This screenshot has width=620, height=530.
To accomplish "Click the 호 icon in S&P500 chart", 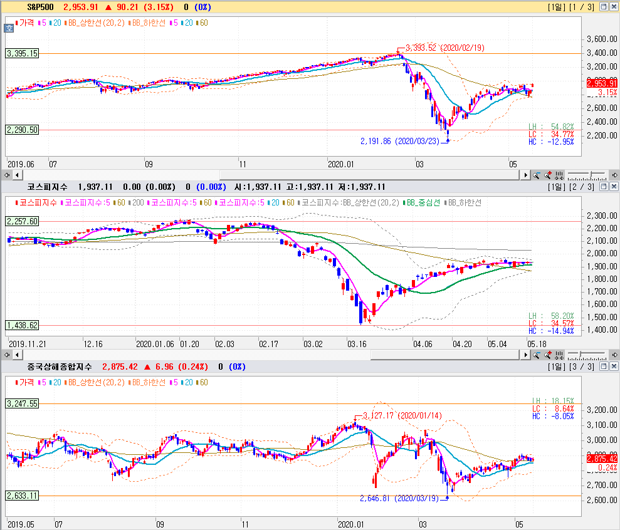I will pyautogui.click(x=9, y=28).
